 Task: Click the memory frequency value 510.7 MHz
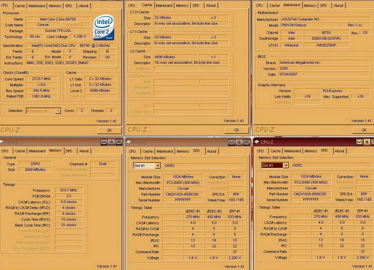coord(69,190)
